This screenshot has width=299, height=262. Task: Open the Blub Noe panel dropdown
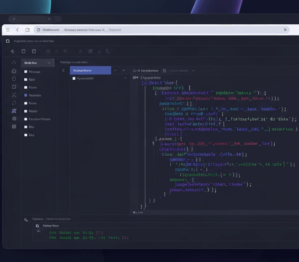(49, 63)
